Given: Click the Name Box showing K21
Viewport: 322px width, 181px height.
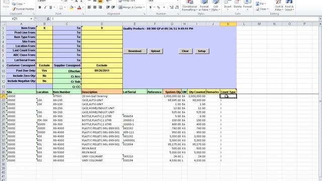Looking at the screenshot, I should 15,19.
